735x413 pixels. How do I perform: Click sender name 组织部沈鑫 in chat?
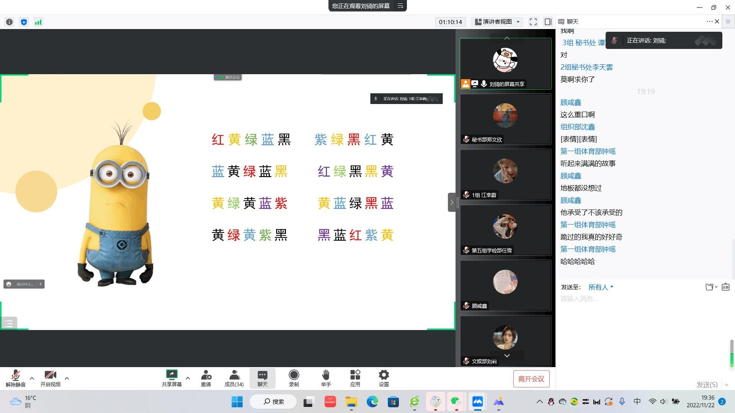pyautogui.click(x=578, y=127)
